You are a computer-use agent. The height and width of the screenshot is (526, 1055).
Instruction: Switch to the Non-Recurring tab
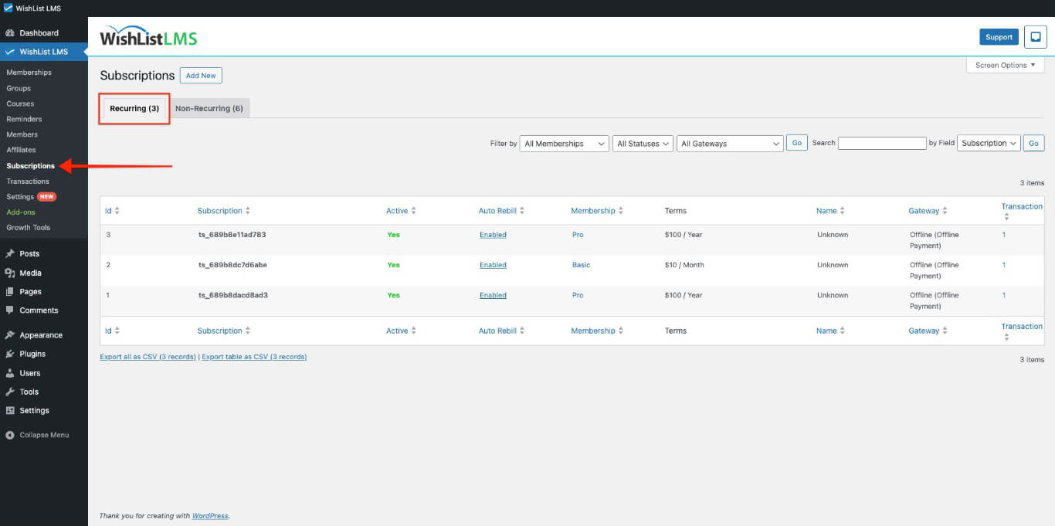(210, 108)
